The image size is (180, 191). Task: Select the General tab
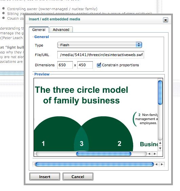coord(39,30)
